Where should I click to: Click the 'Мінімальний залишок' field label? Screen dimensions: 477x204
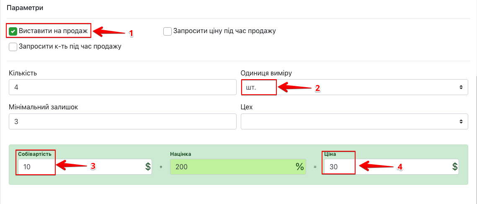click(x=43, y=107)
